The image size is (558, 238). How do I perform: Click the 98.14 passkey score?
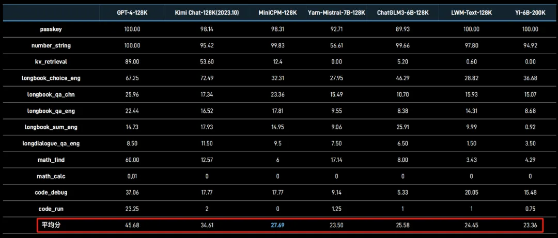pos(207,29)
